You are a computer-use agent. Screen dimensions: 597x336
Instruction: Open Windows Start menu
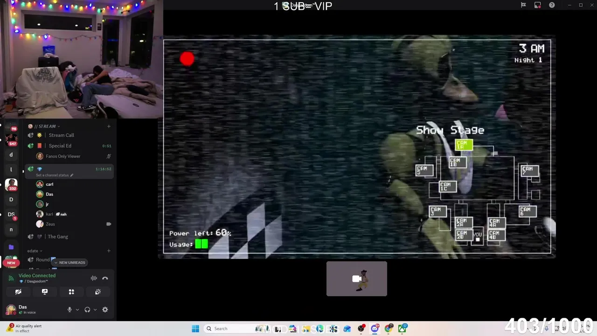[x=195, y=329]
